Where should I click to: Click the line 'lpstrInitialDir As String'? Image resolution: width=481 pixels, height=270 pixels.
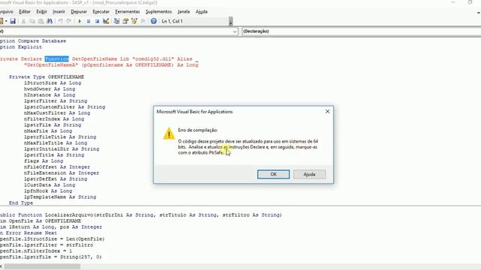[x=62, y=149]
